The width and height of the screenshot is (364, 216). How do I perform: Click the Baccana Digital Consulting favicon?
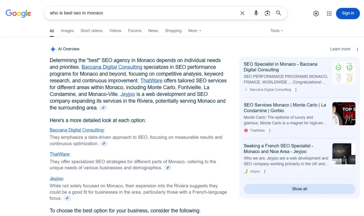(246, 90)
